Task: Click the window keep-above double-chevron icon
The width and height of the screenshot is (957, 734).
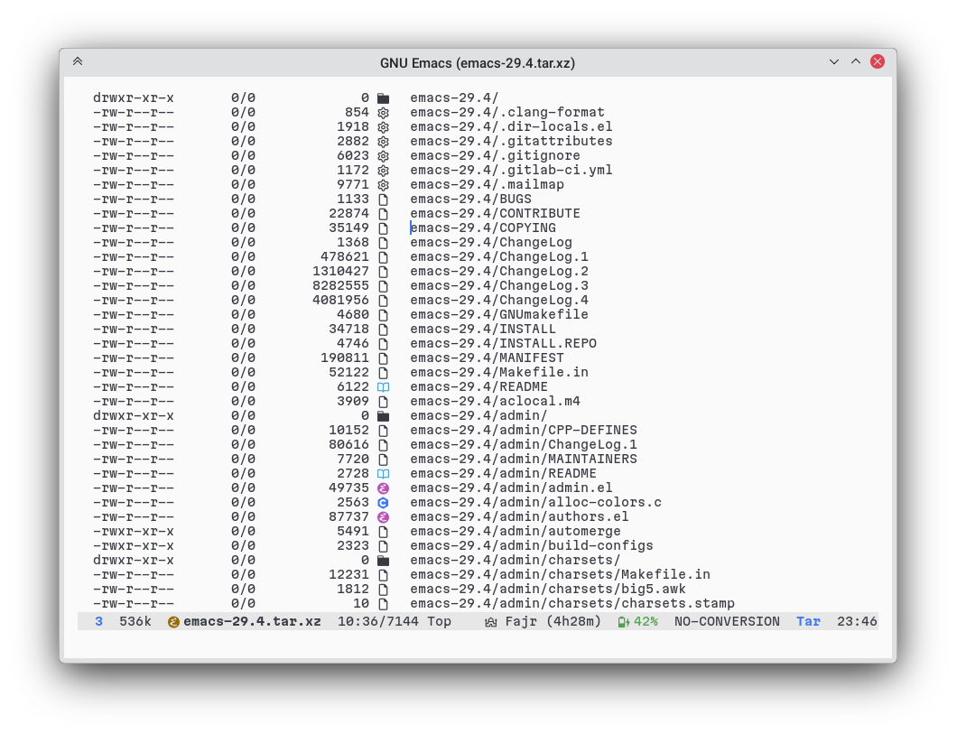Action: [x=78, y=61]
